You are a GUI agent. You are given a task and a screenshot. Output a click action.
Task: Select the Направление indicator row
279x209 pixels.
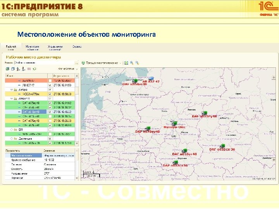pos(40,173)
